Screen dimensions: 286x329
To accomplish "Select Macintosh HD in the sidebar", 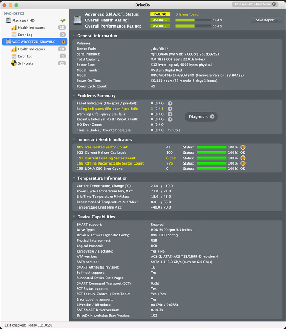I will click(35, 20).
